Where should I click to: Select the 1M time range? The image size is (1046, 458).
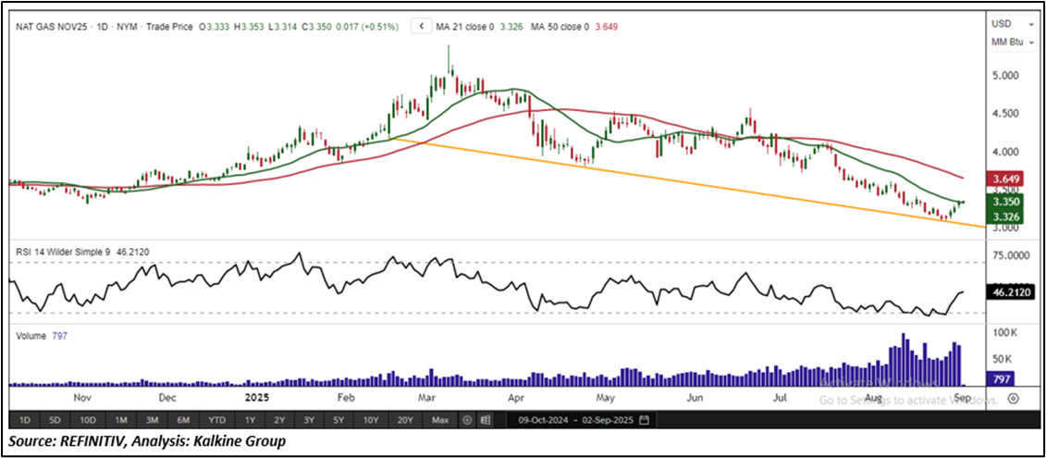coord(121,421)
